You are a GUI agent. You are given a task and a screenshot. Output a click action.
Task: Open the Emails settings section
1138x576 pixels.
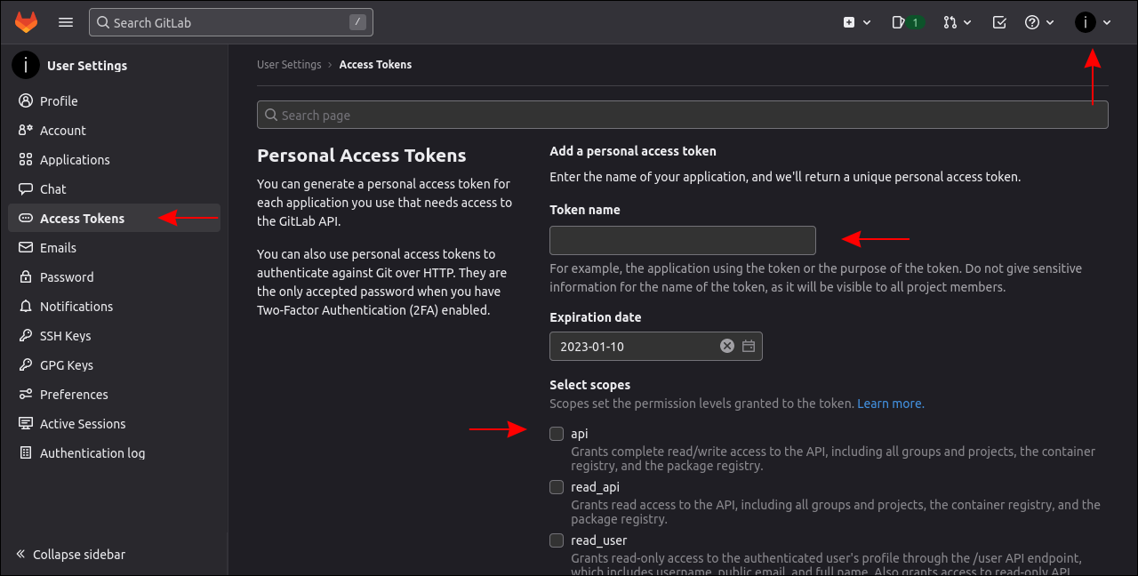(59, 247)
